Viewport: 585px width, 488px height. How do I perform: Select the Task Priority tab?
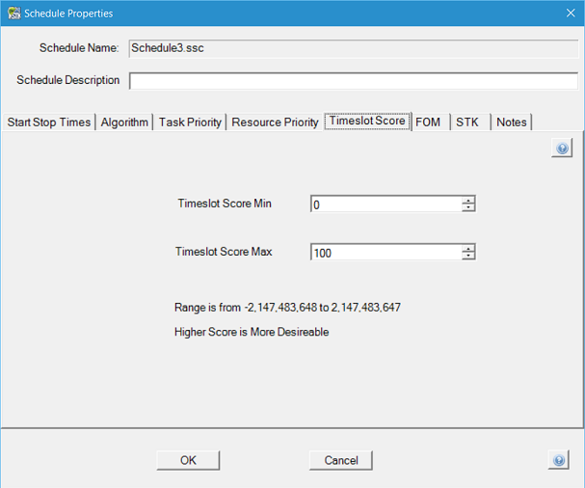click(x=190, y=122)
